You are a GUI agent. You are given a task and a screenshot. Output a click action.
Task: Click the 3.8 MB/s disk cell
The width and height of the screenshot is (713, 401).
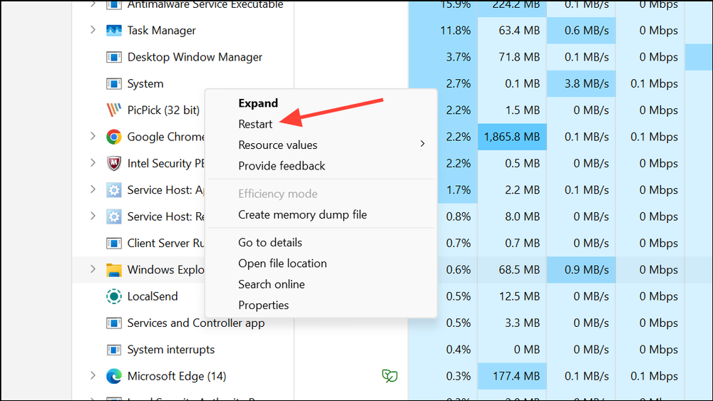coord(581,83)
